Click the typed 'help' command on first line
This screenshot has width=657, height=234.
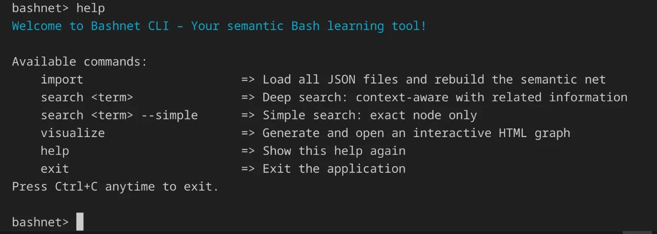click(x=91, y=8)
